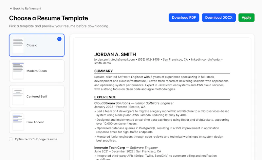Switch to the Blue Accent template
Screen dimensions: 262x160
coord(37,122)
